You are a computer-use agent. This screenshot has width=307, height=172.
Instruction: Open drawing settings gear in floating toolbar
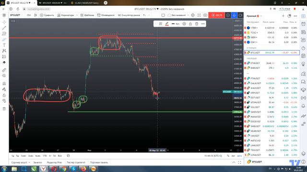tap(184, 24)
